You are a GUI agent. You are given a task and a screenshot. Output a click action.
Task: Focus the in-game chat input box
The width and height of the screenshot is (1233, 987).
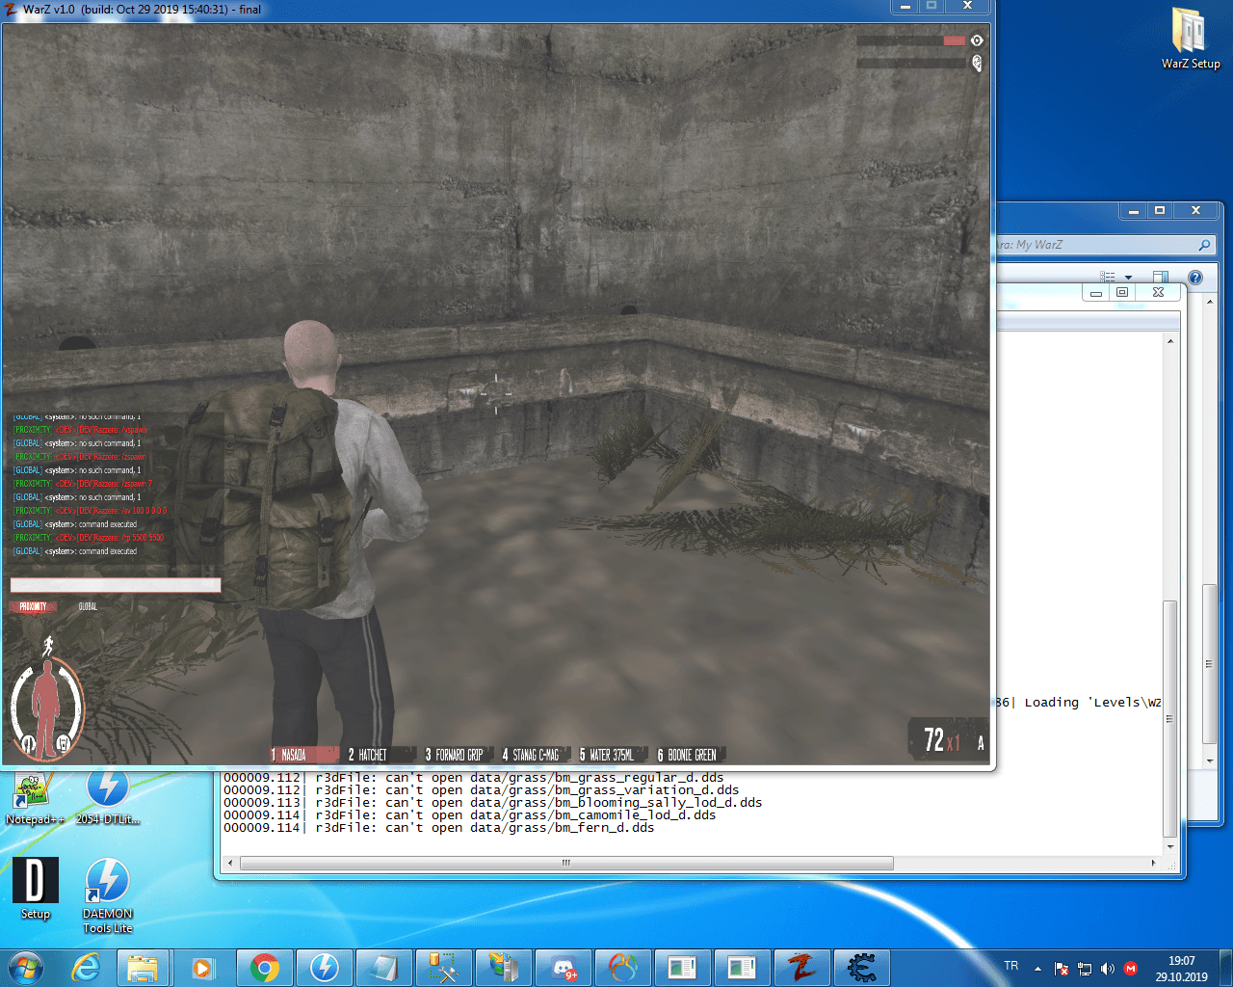pyautogui.click(x=116, y=585)
